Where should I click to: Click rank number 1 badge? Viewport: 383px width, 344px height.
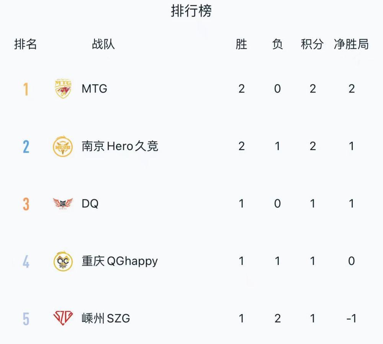coord(26,89)
